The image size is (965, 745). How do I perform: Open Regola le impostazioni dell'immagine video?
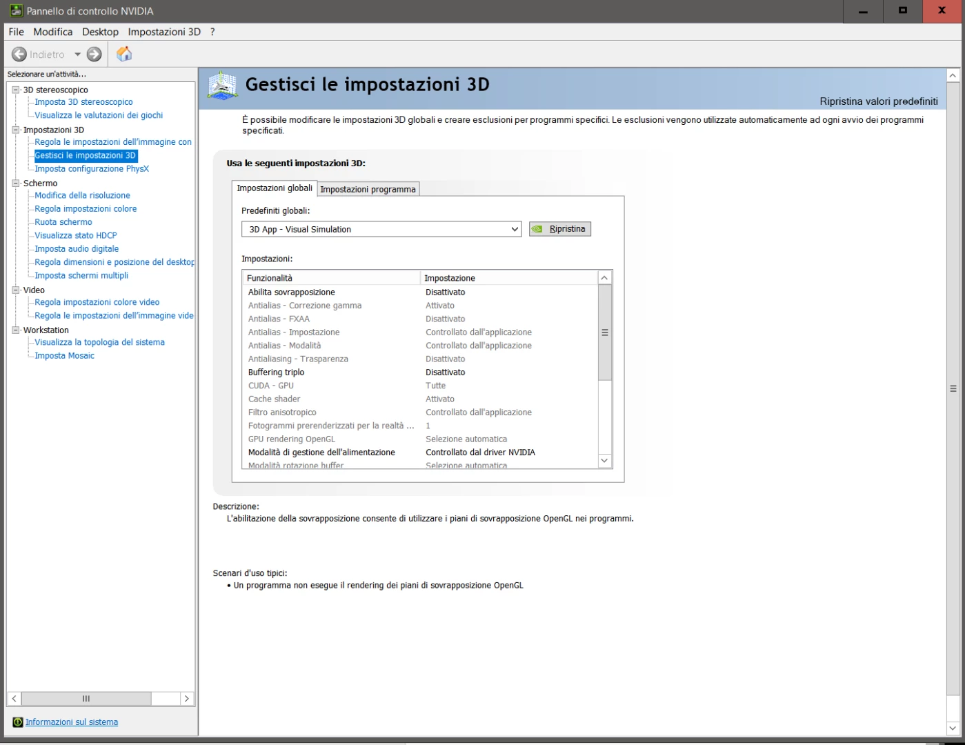tap(115, 315)
